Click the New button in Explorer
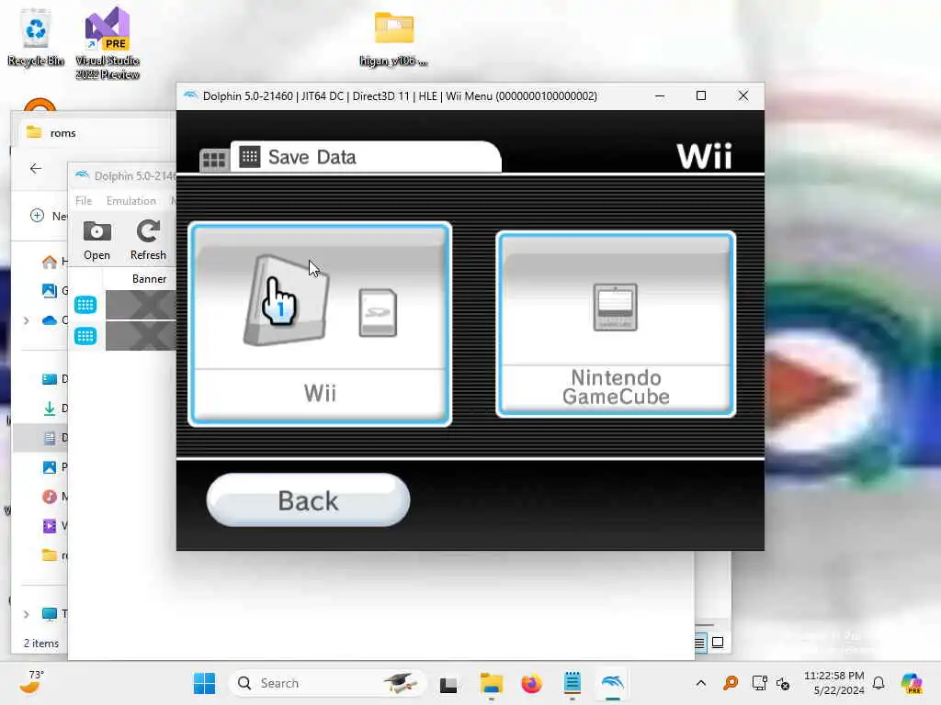The width and height of the screenshot is (941, 705). [48, 216]
